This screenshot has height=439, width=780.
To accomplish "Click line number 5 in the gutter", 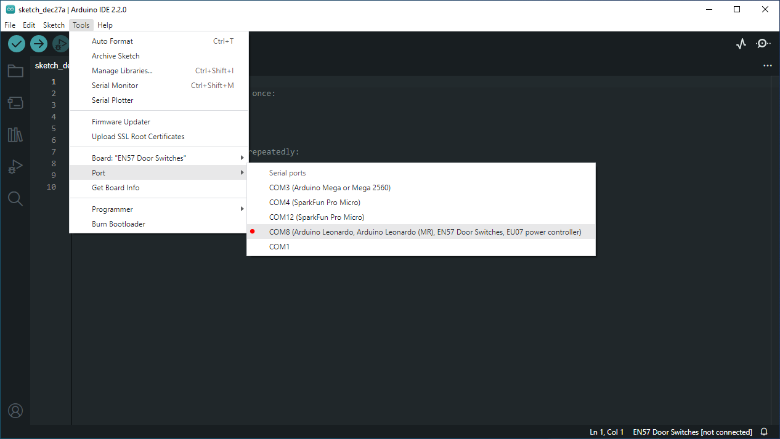I will [x=54, y=129].
